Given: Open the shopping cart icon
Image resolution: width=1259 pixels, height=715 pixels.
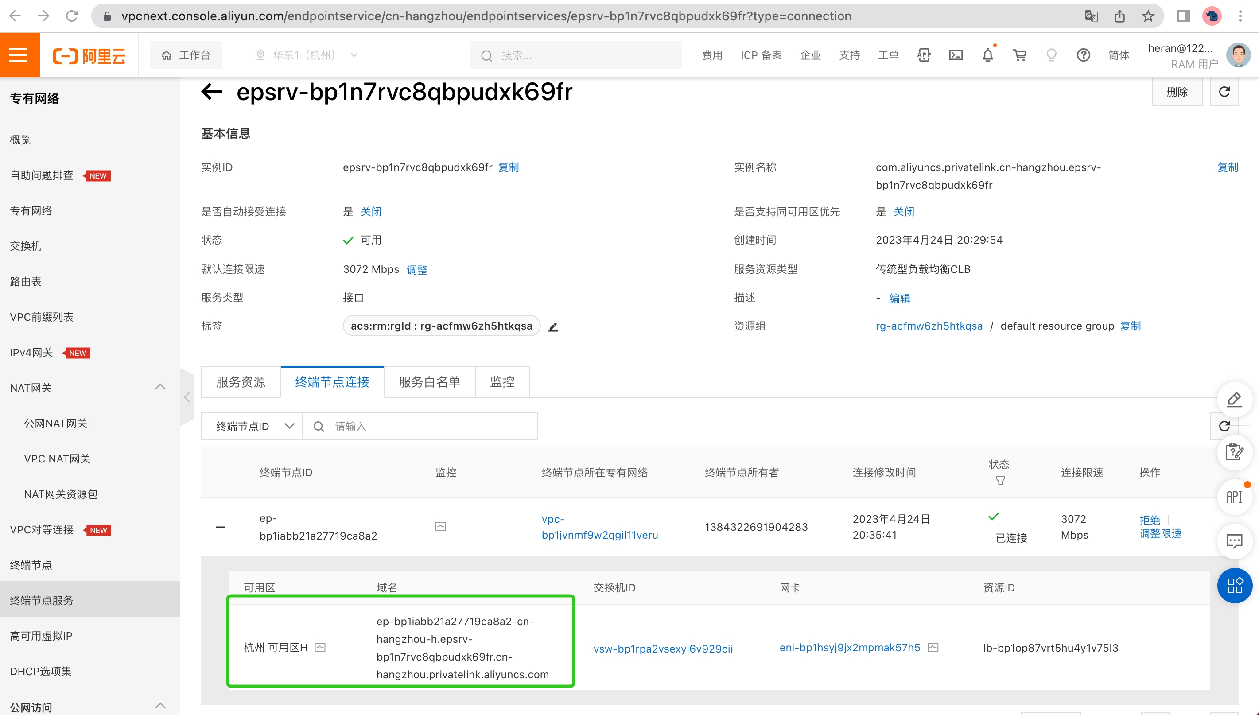Looking at the screenshot, I should 1019,55.
